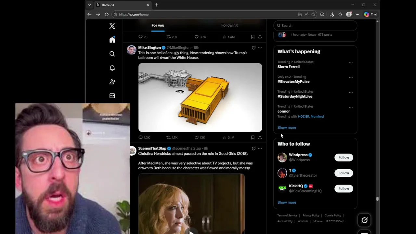416x234 pixels.
Task: Open the X logo home link
Action: 112,26
